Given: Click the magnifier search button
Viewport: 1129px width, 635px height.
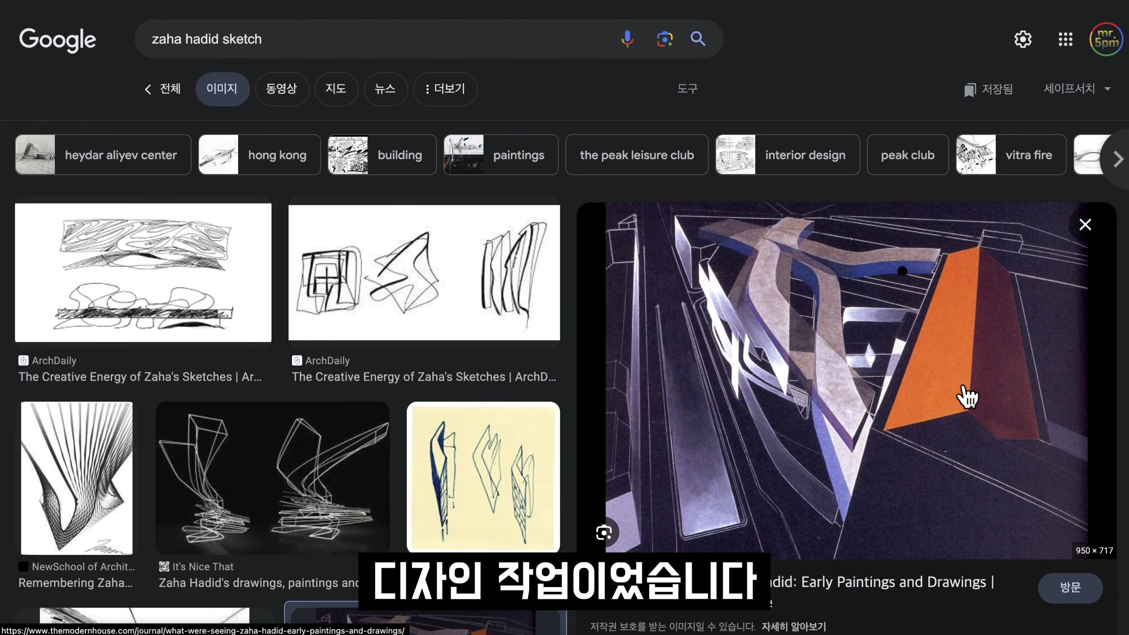Looking at the screenshot, I should coord(698,39).
